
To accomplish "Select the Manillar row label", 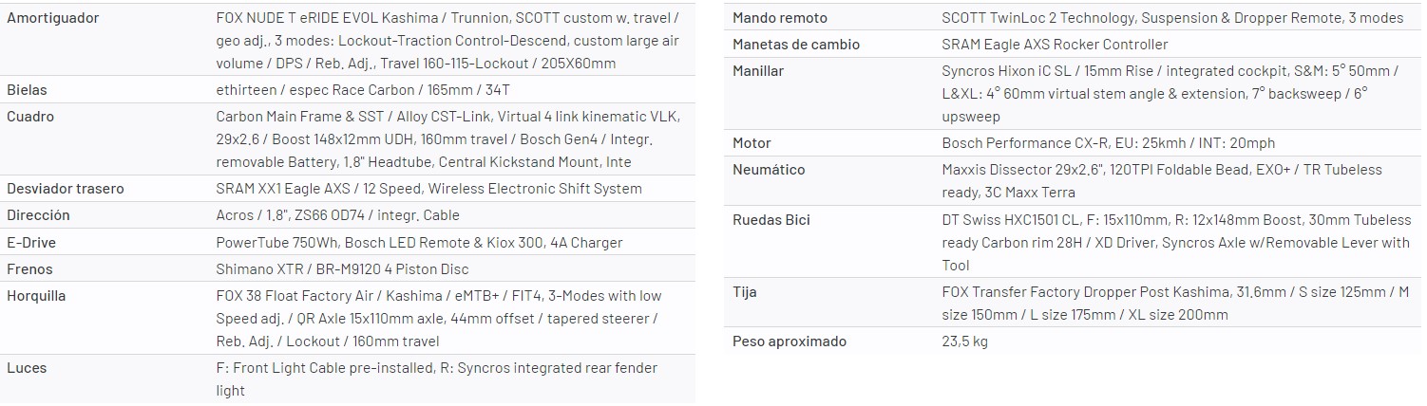I will pos(758,71).
